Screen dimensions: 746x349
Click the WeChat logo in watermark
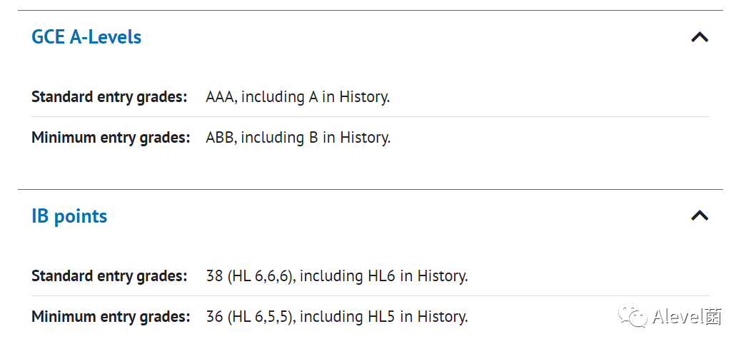tap(632, 315)
